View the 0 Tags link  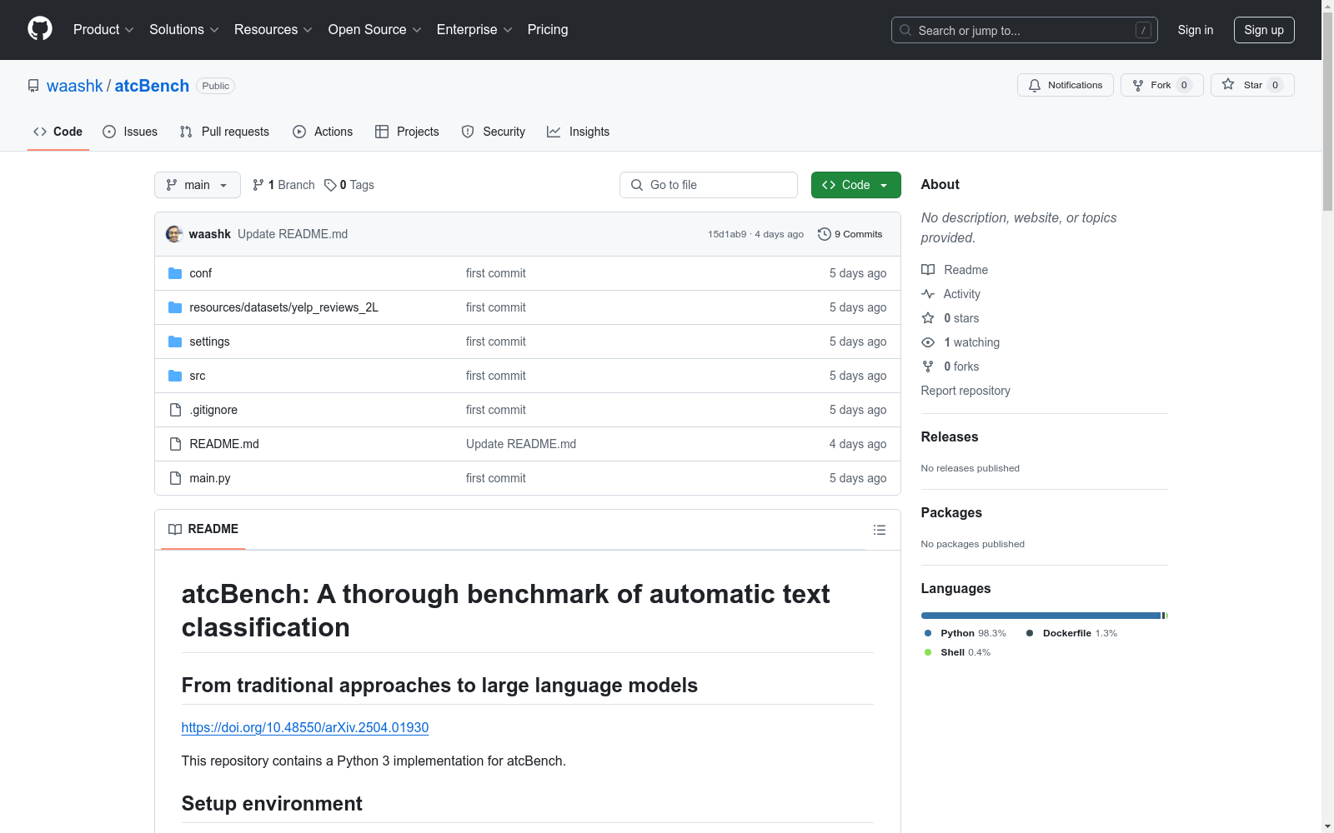tap(349, 185)
